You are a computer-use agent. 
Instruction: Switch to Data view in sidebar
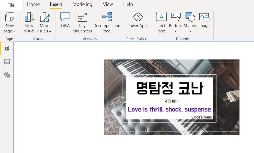click(7, 61)
